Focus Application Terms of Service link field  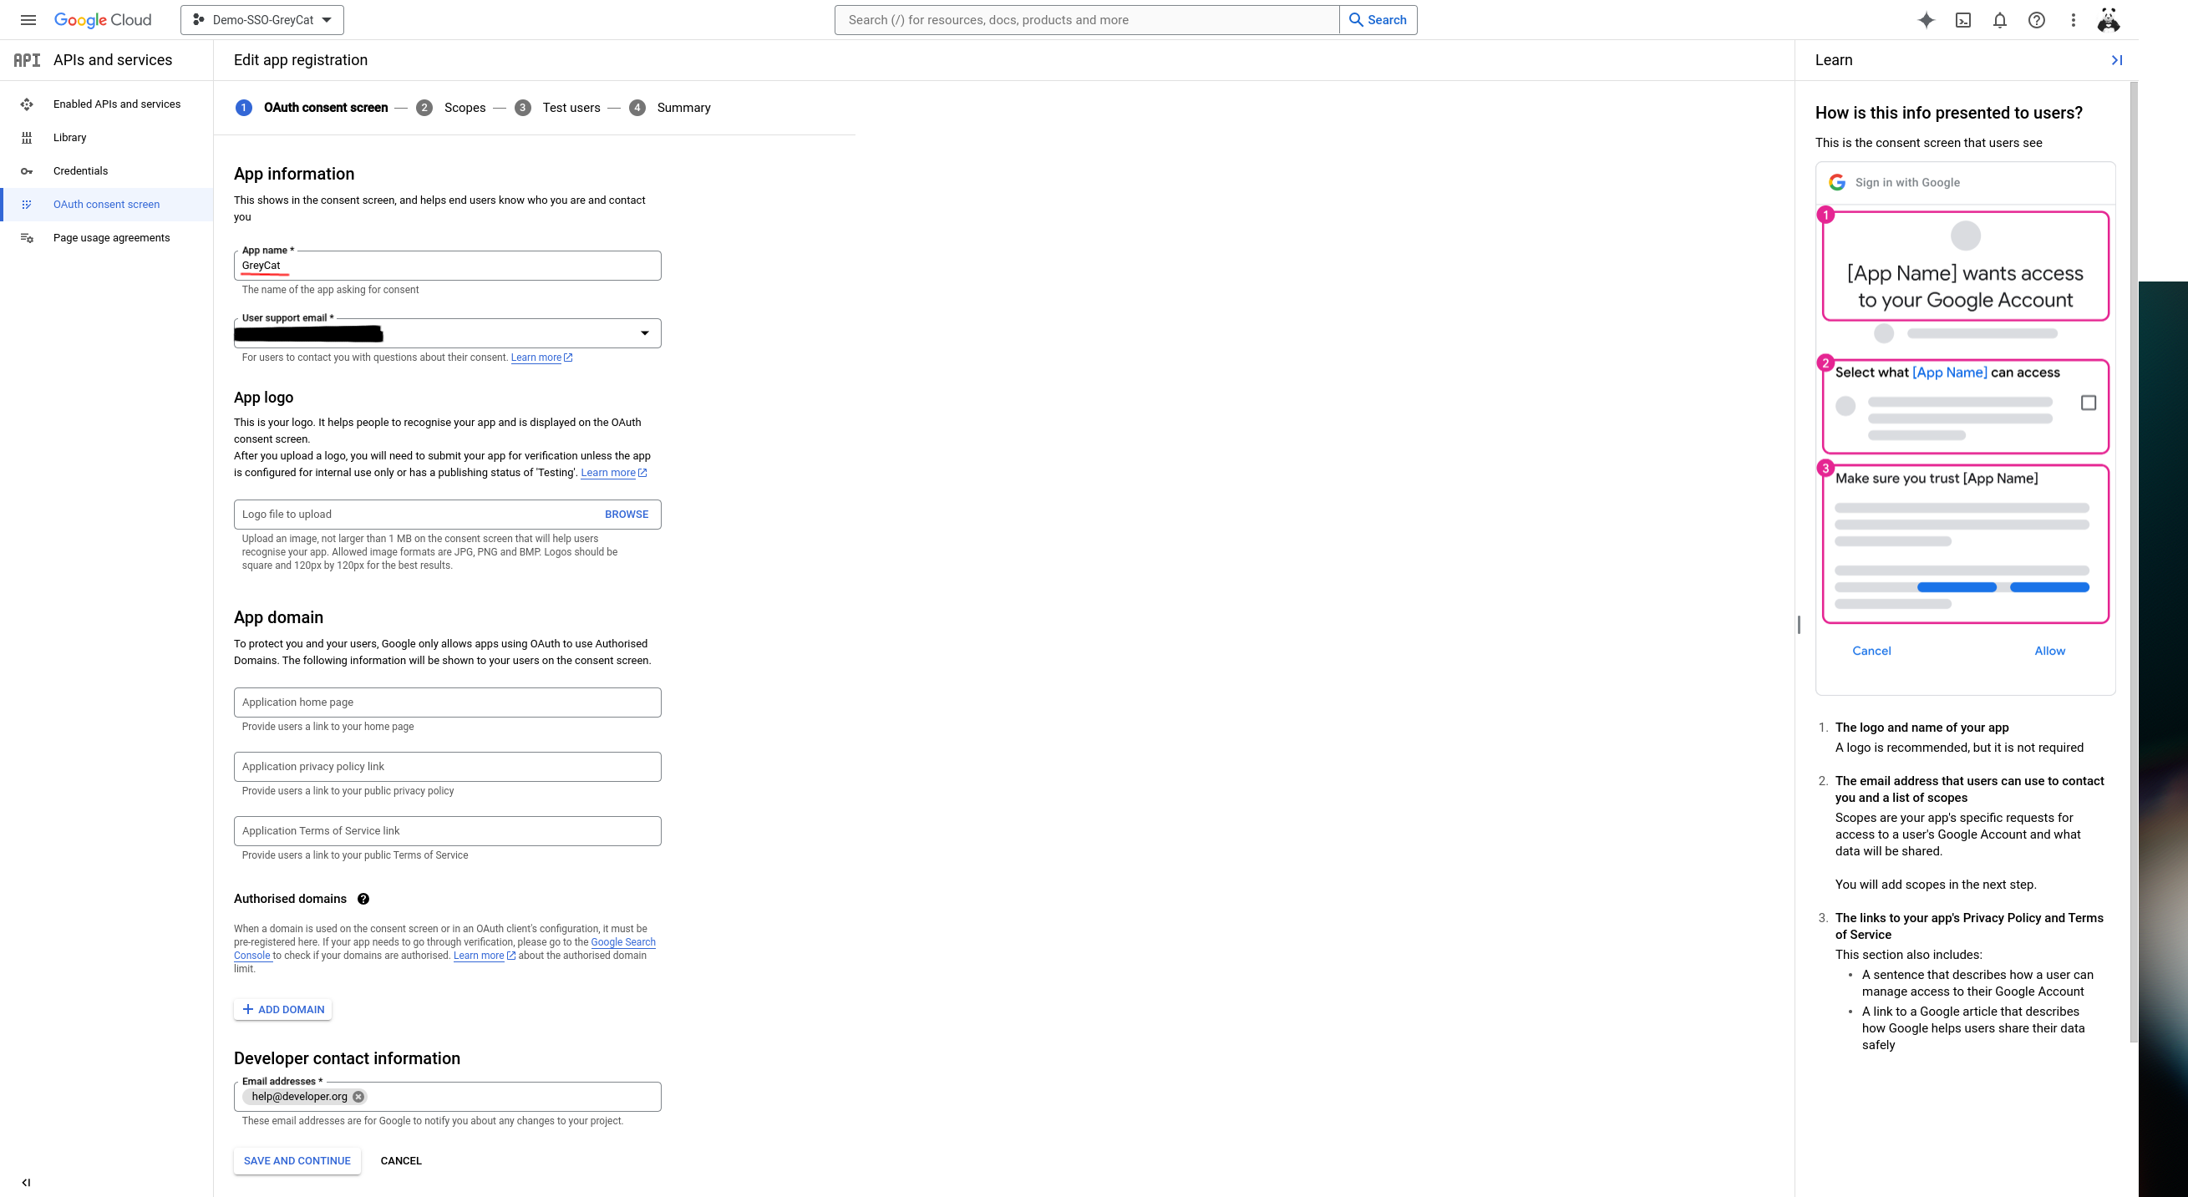(x=448, y=831)
